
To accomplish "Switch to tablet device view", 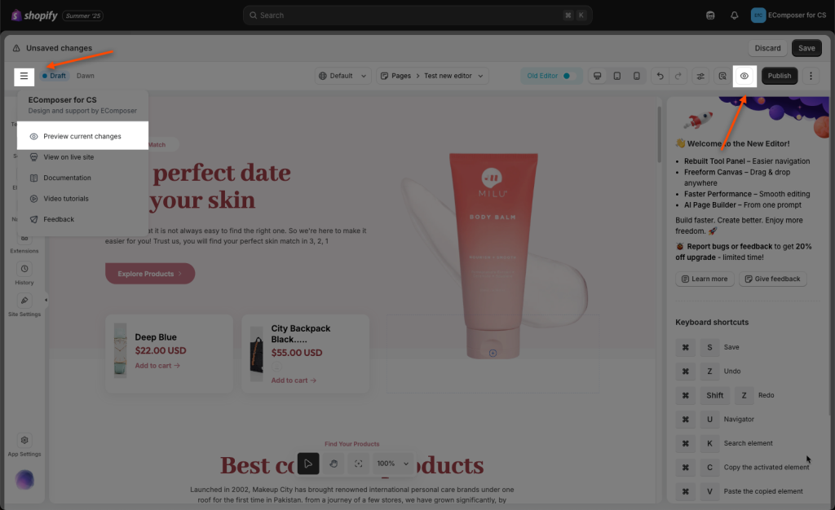I will [617, 76].
